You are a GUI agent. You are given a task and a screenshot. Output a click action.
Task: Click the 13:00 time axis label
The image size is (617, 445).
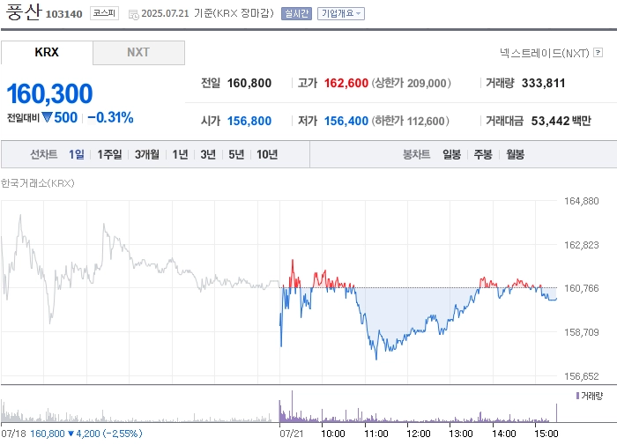461,434
